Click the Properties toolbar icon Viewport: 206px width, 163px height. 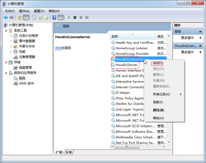pos(34,18)
